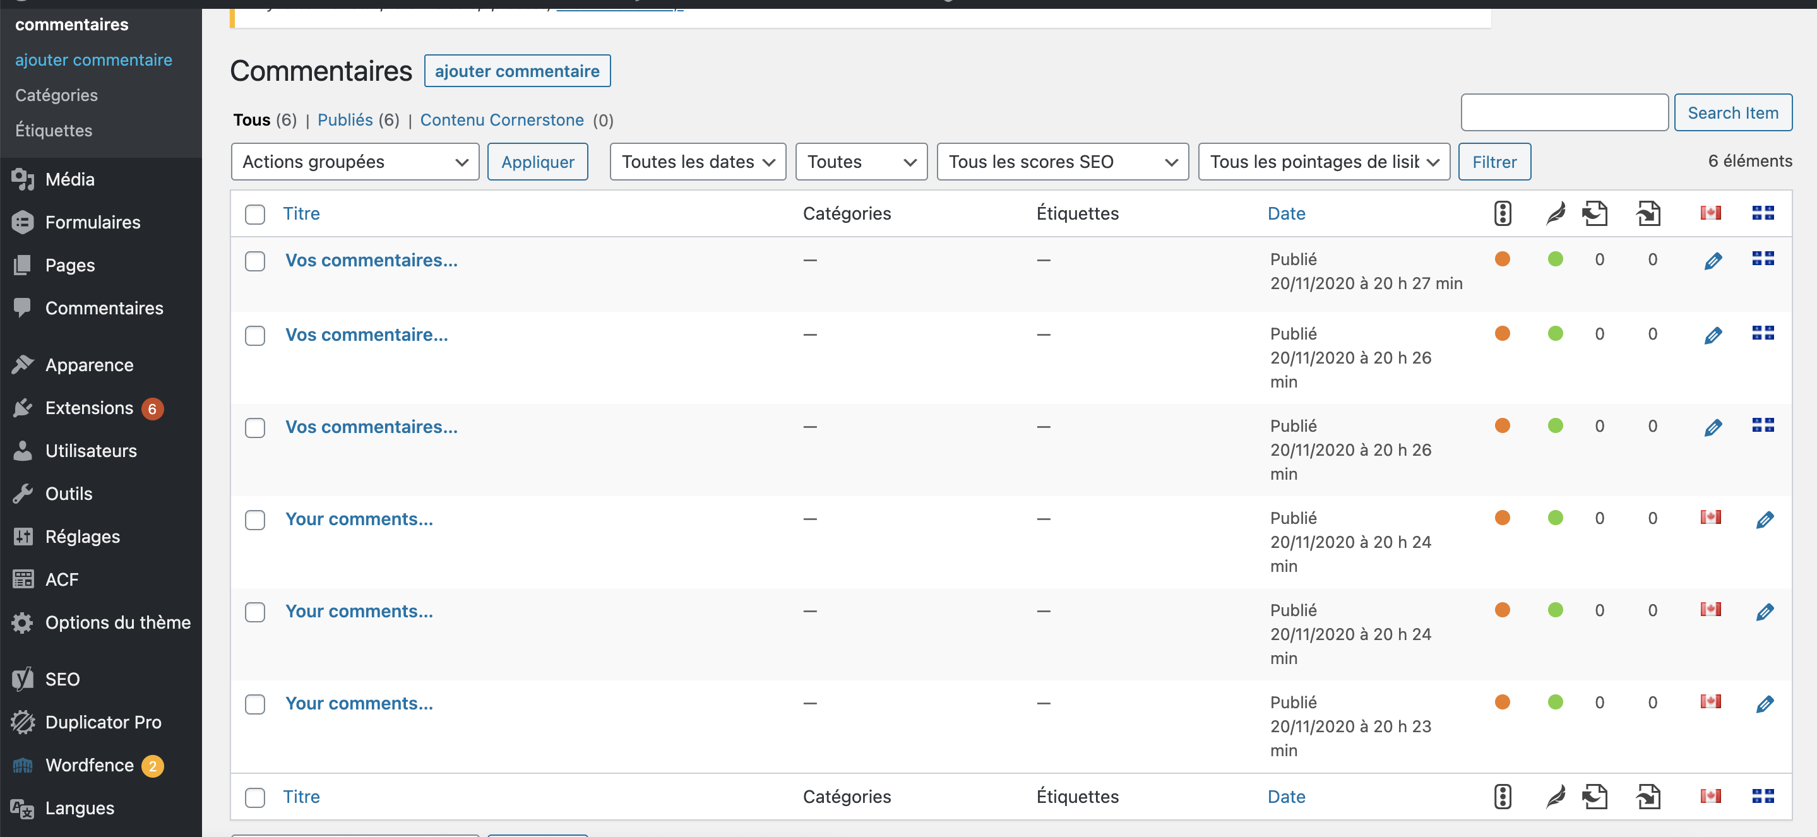The width and height of the screenshot is (1817, 837).
Task: Click the SEO score traffic-light header icon
Action: [1502, 213]
